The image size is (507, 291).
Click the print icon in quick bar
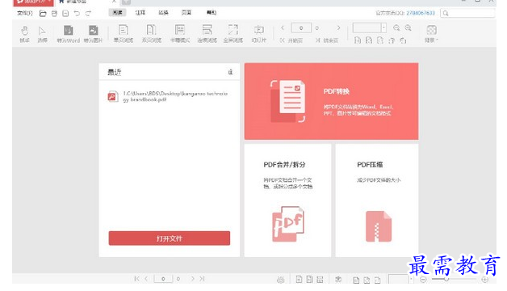54,13
